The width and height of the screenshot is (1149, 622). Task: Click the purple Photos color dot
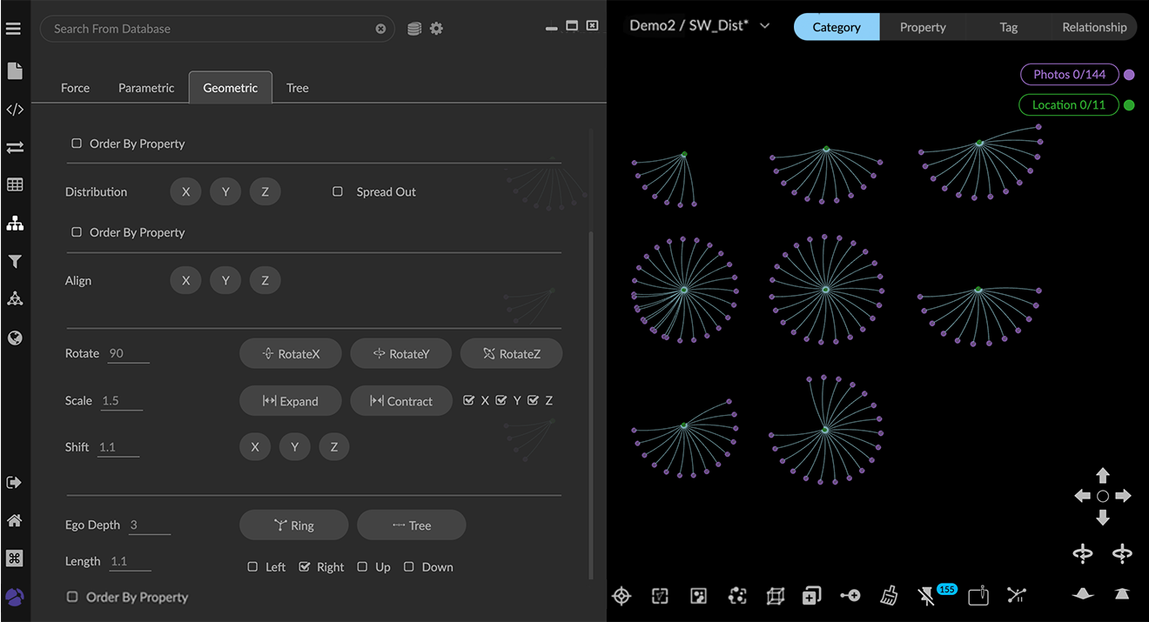1129,75
